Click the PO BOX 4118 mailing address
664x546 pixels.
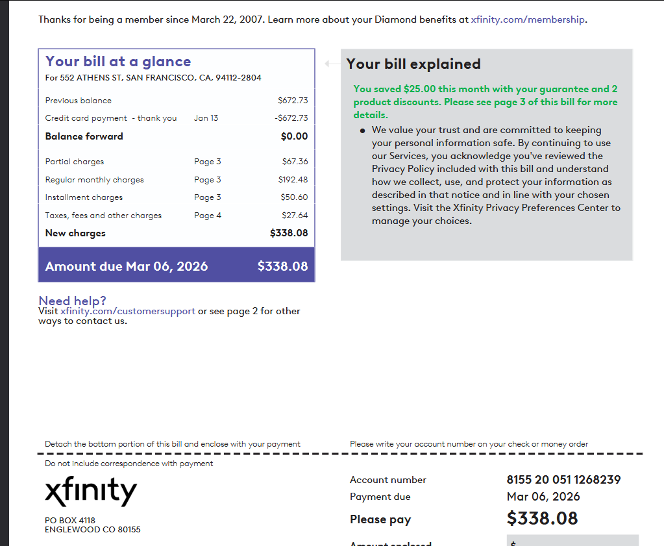tap(70, 520)
